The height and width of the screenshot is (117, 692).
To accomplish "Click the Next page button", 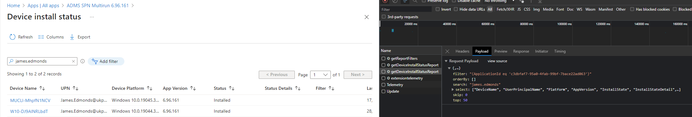I will click(358, 75).
